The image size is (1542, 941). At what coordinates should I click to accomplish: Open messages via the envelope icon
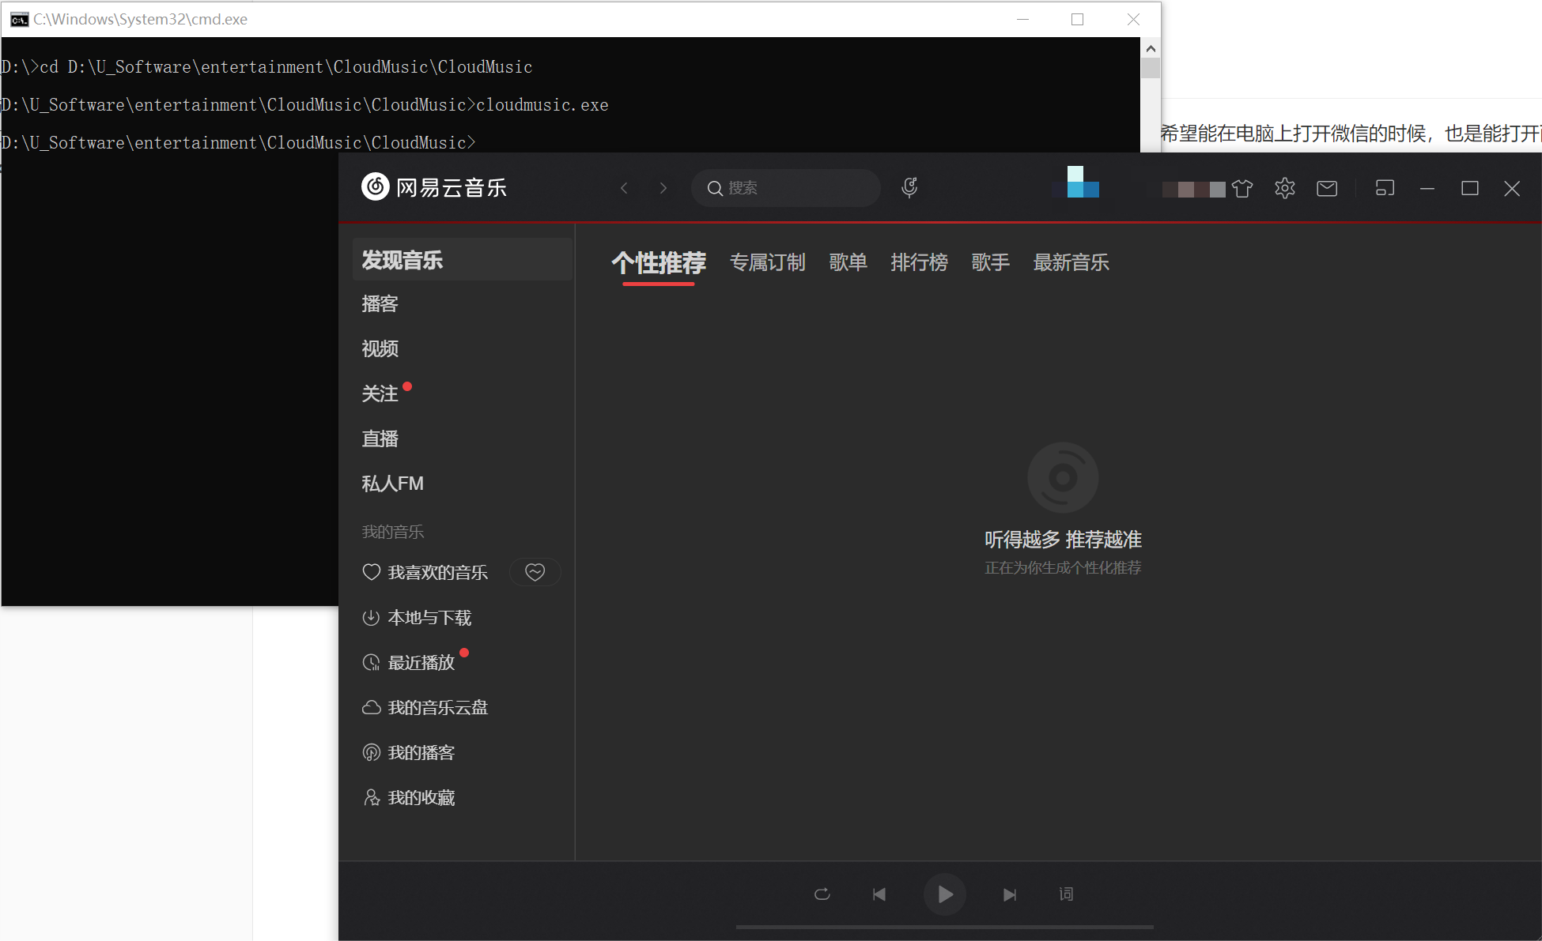pos(1326,188)
